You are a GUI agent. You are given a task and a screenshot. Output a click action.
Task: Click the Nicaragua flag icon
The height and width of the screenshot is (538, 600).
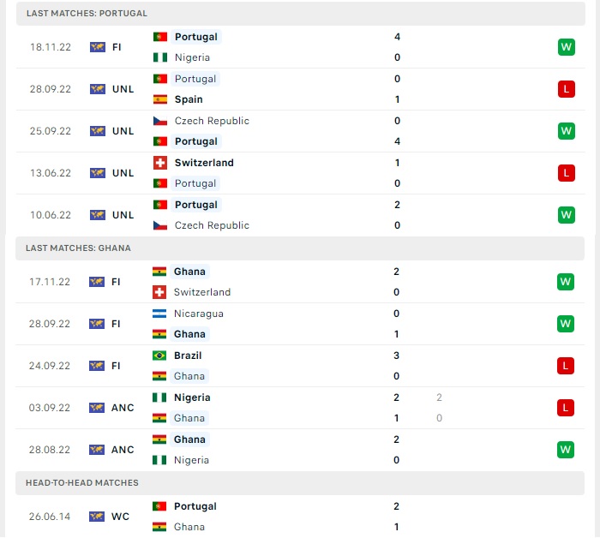(x=159, y=314)
